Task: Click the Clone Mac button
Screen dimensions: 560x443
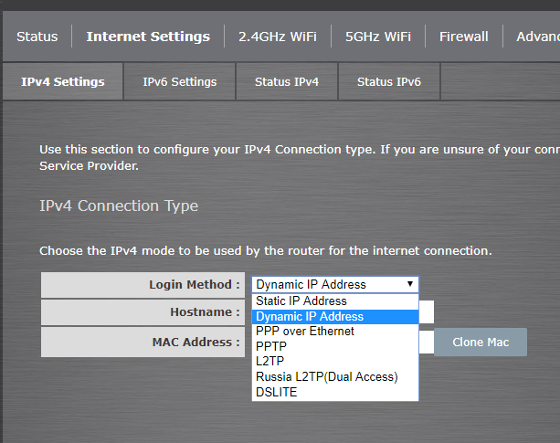Action: (x=481, y=342)
